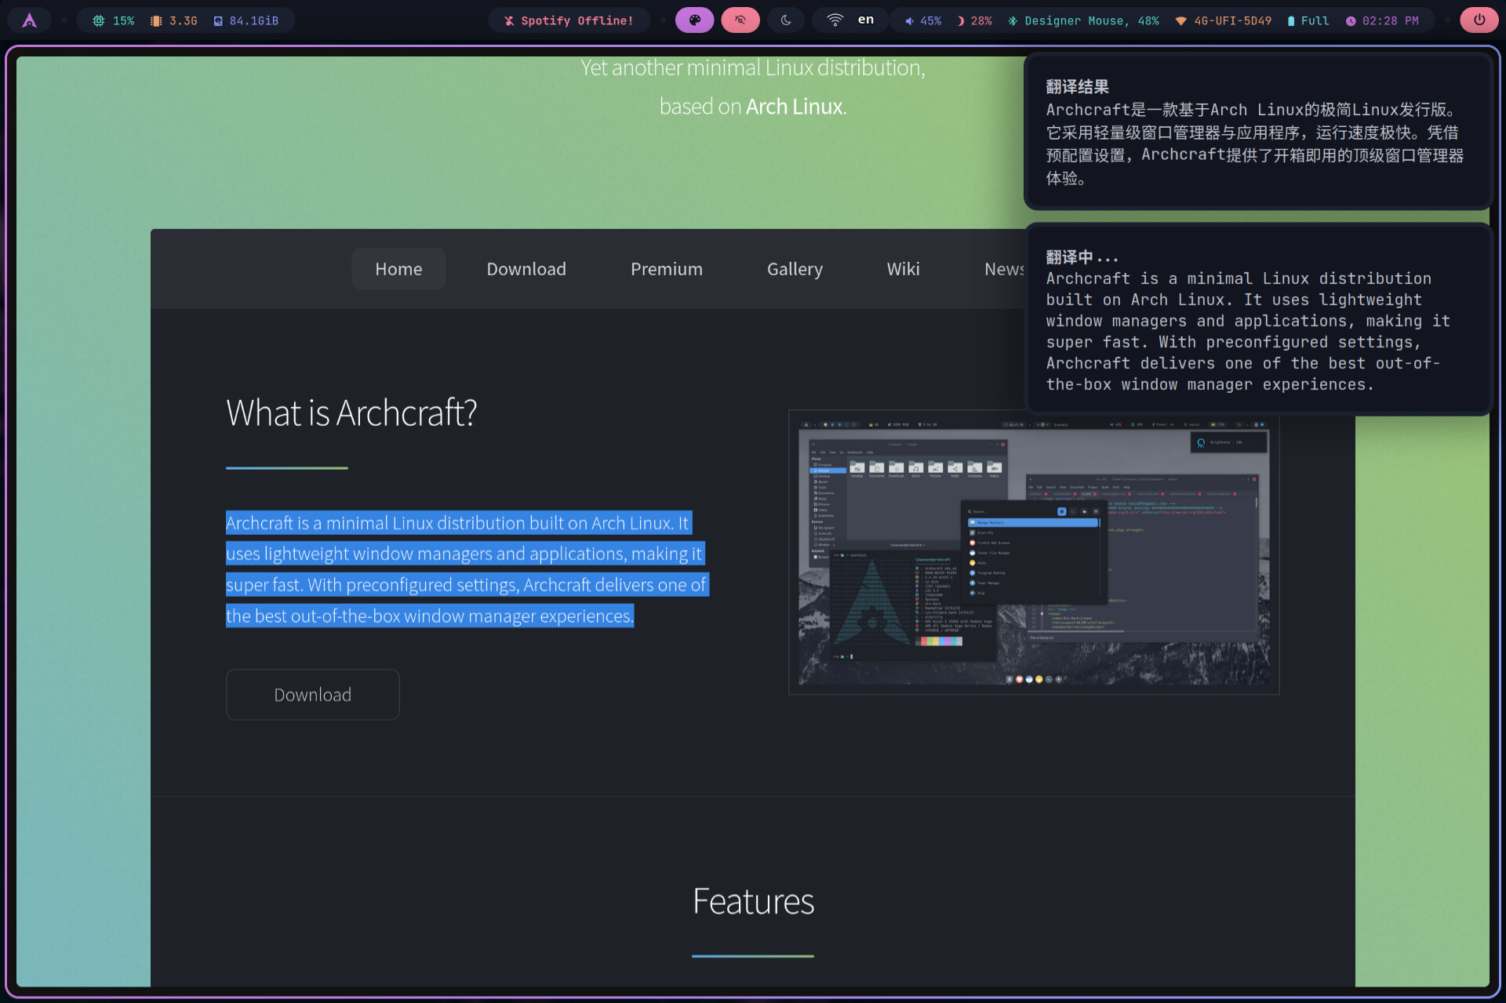Image resolution: width=1506 pixels, height=1003 pixels.
Task: Open the Gallery navigation tab
Action: pos(795,269)
